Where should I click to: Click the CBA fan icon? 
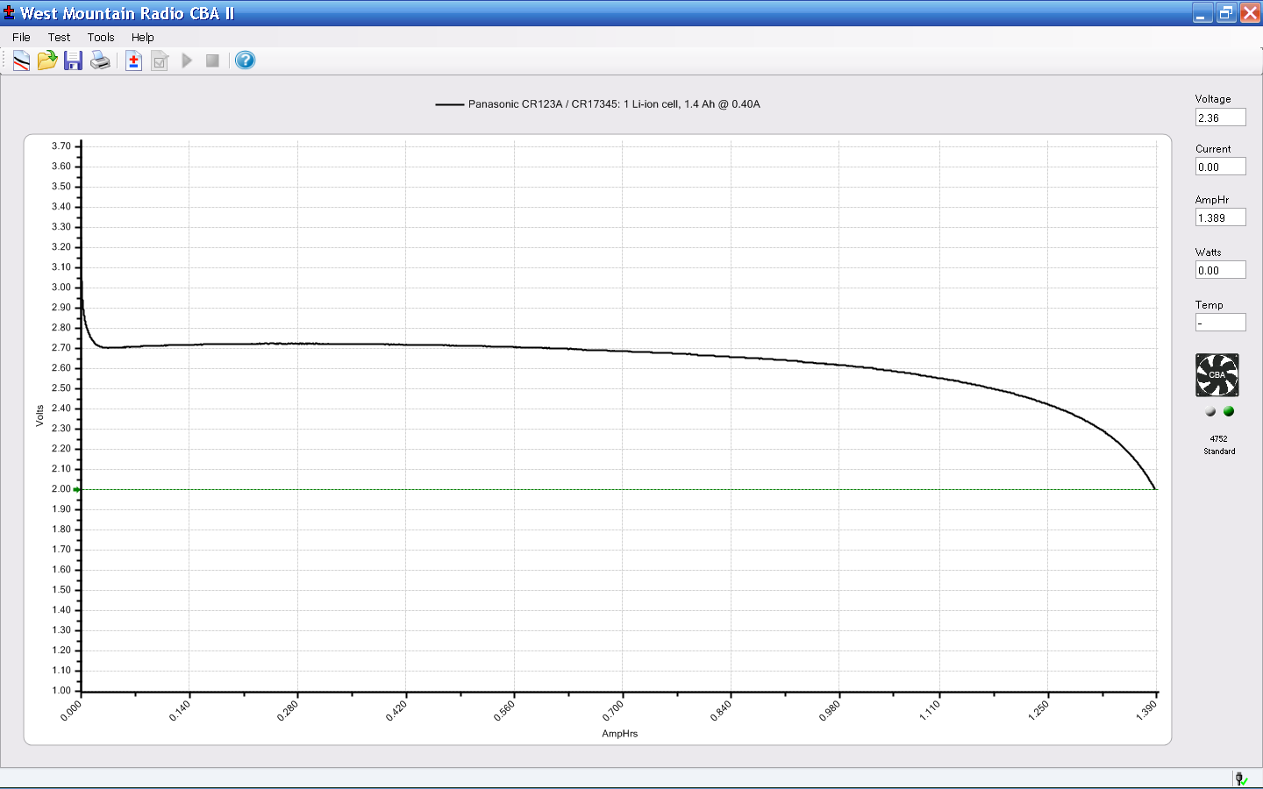[1217, 375]
